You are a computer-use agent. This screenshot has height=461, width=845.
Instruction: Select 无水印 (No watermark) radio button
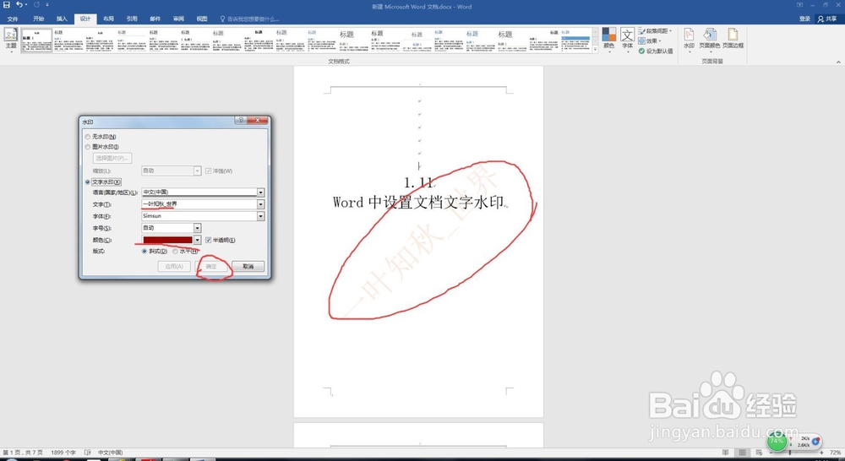point(87,137)
